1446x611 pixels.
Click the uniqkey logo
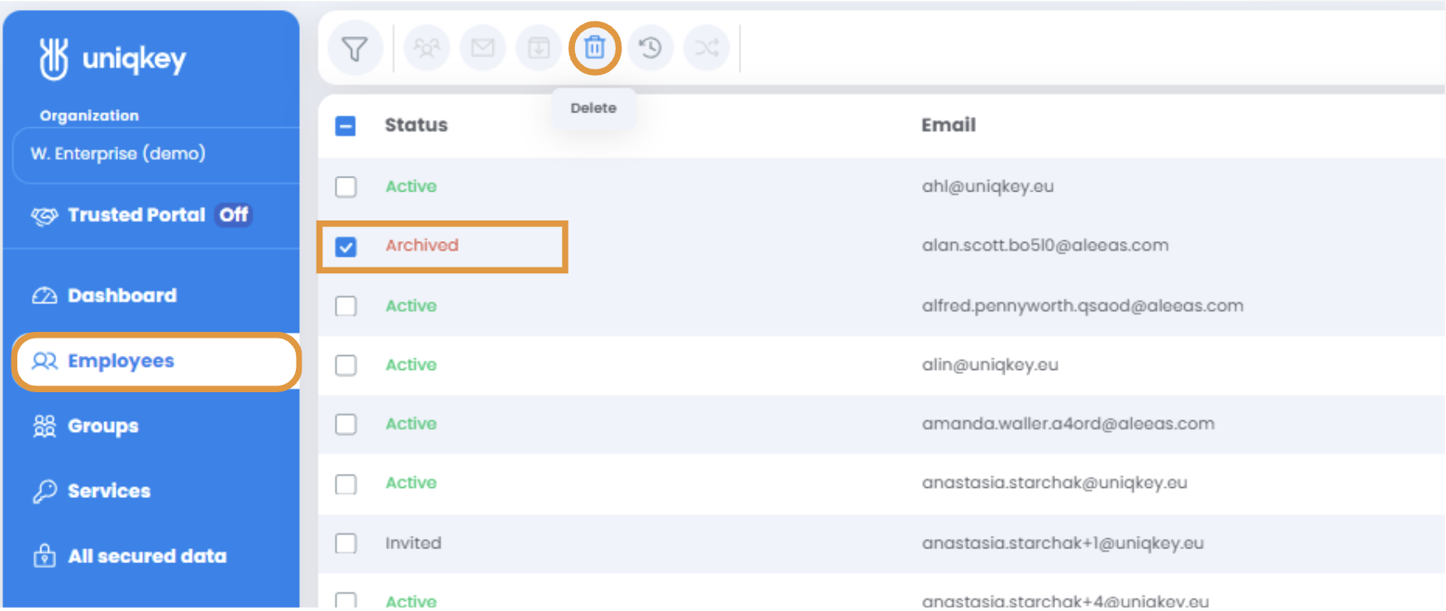point(112,59)
